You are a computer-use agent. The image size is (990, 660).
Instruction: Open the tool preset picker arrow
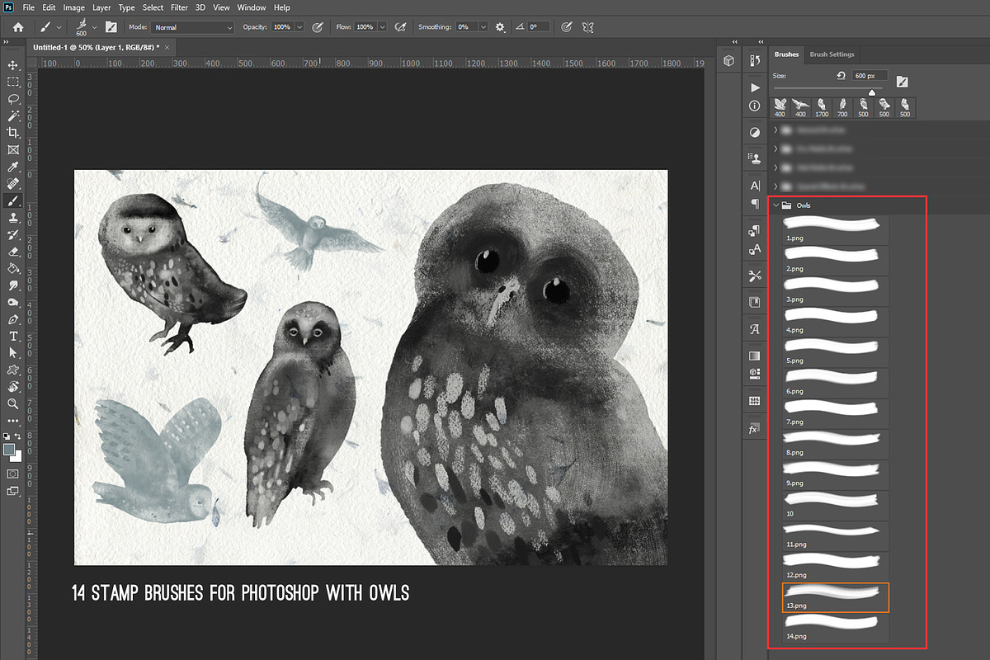click(x=59, y=27)
